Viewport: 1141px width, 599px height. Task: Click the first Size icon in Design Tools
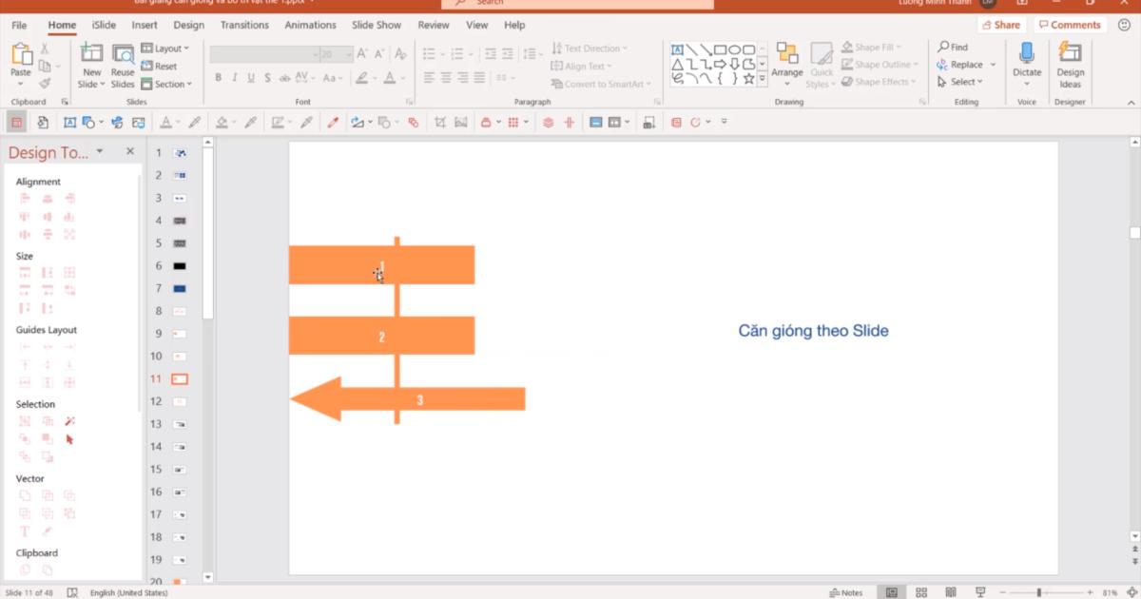point(25,273)
